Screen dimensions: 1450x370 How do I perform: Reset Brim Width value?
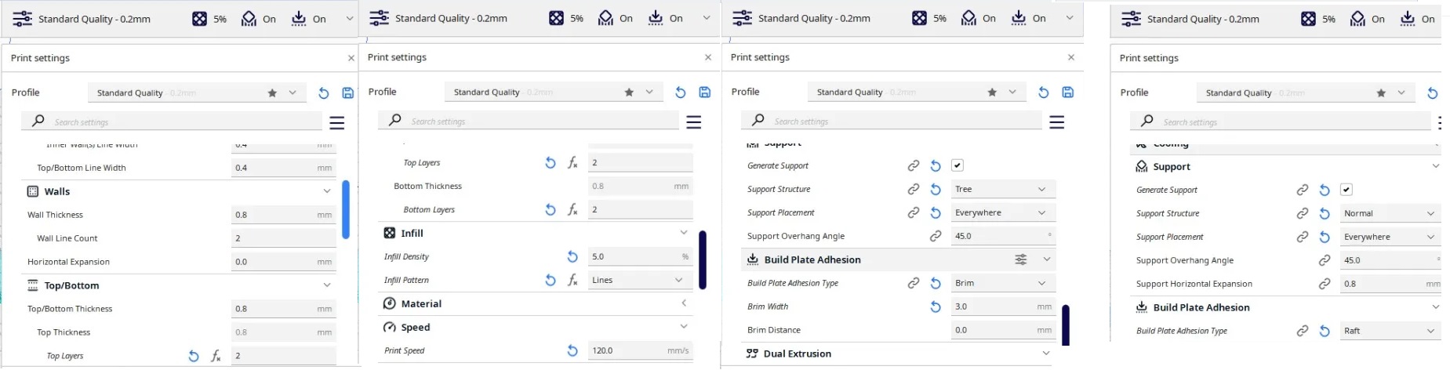click(x=936, y=307)
